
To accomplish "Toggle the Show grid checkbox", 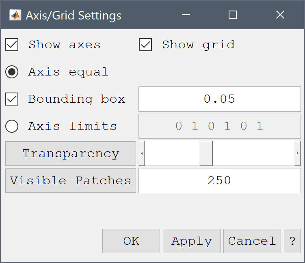I will pos(145,45).
